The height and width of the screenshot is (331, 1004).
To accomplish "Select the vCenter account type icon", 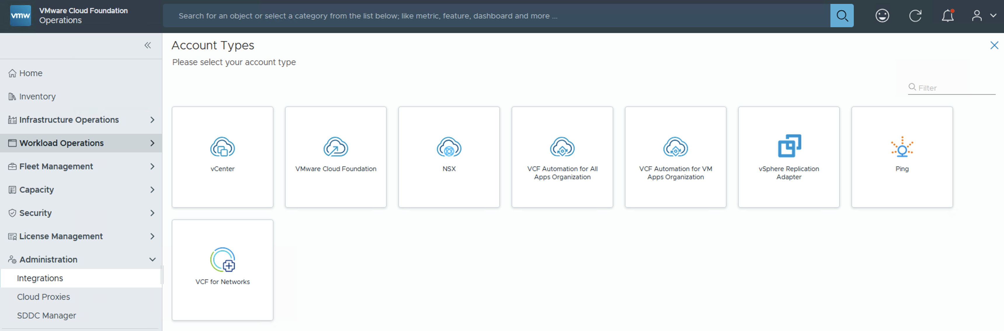I will (x=222, y=147).
